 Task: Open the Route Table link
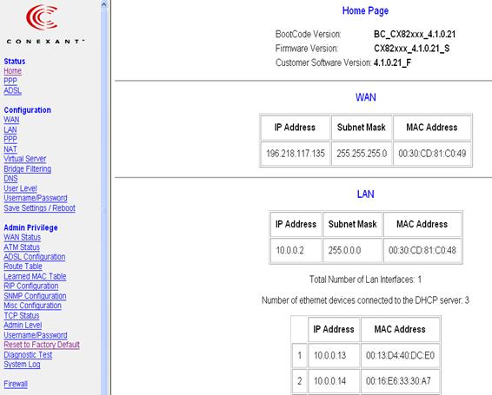point(23,267)
